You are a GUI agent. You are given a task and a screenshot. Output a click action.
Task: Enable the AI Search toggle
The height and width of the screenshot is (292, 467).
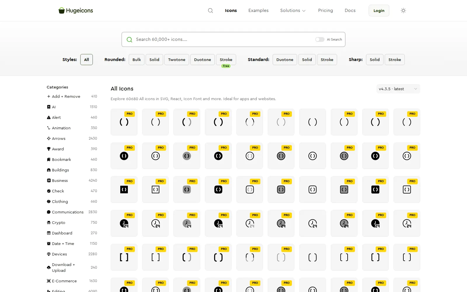click(320, 39)
